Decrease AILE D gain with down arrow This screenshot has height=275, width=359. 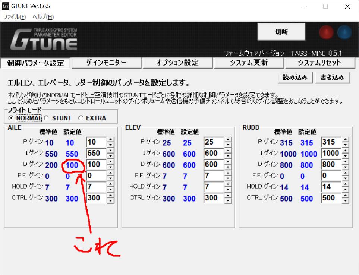(x=110, y=167)
